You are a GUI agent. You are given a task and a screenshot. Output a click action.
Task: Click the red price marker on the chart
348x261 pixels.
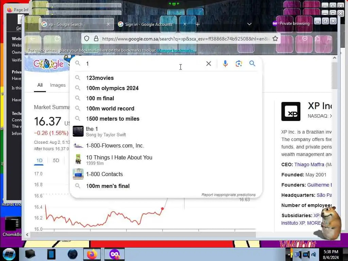pyautogui.click(x=162, y=209)
